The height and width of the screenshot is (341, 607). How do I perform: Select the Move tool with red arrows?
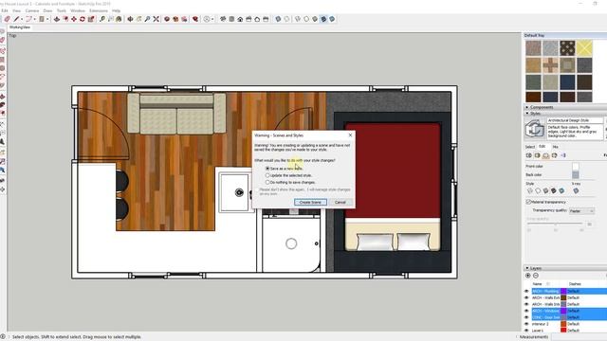click(x=74, y=19)
